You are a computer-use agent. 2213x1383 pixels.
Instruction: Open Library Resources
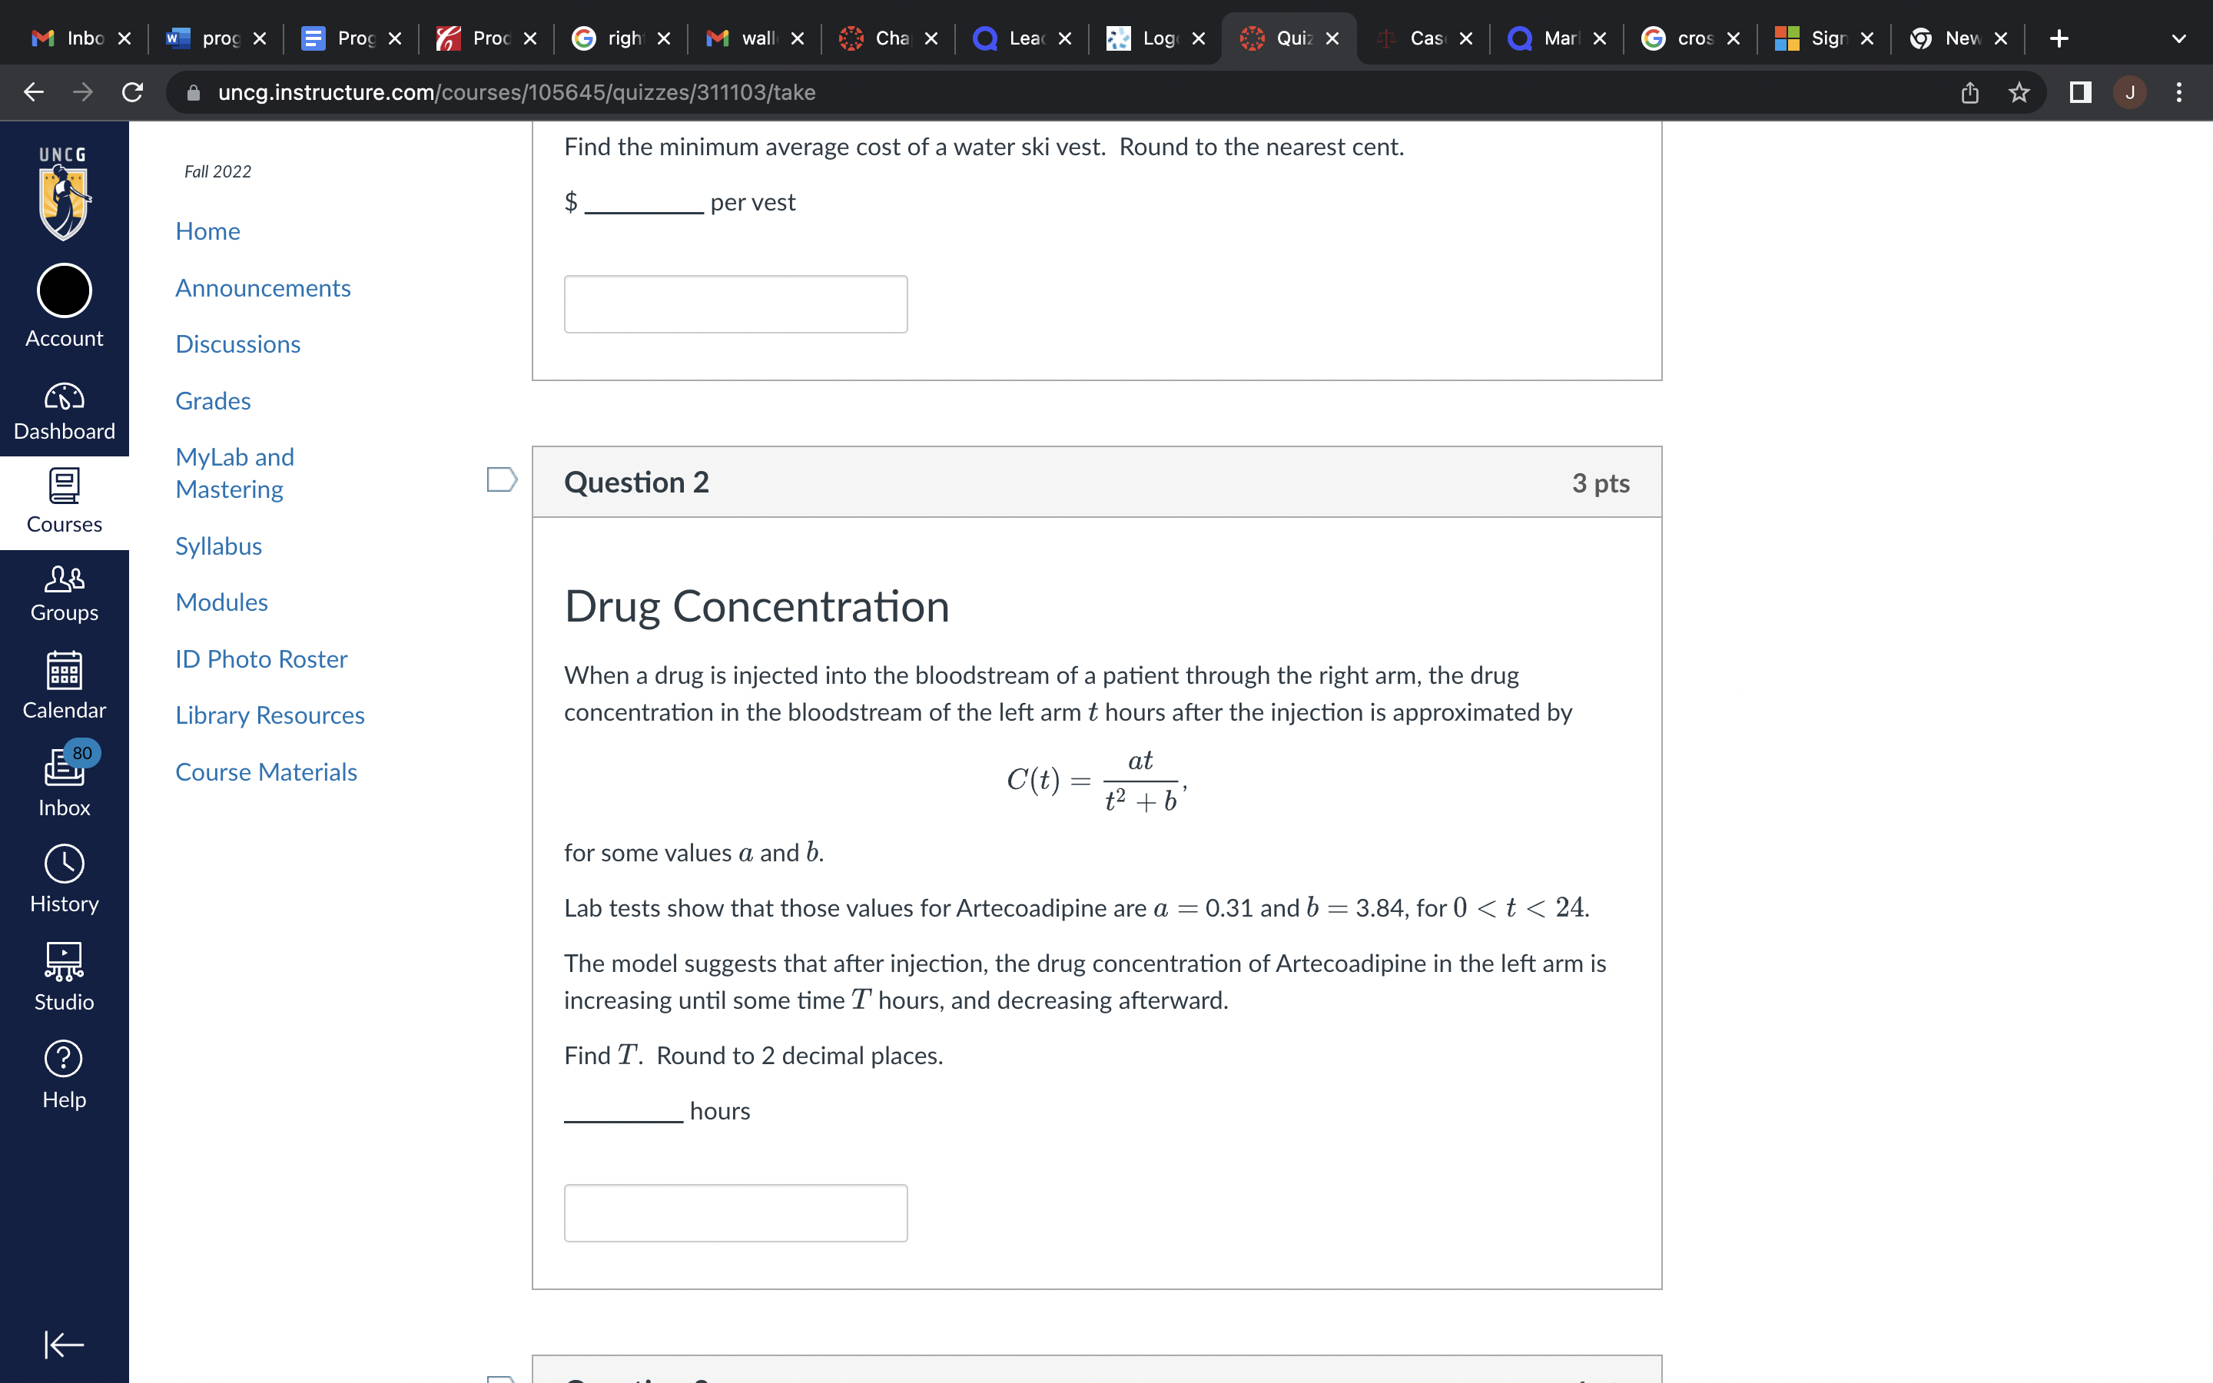pyautogui.click(x=270, y=715)
